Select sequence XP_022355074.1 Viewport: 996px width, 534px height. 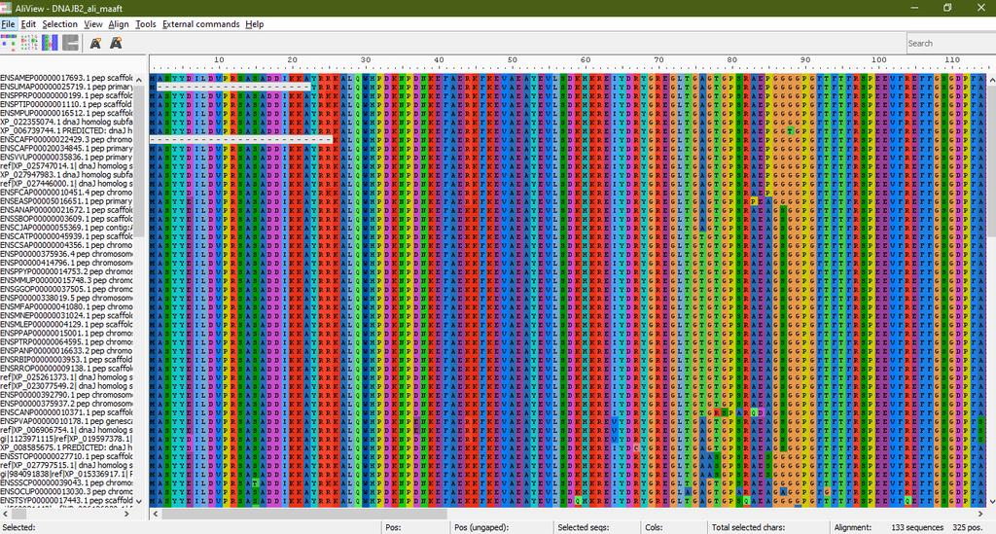(67, 122)
